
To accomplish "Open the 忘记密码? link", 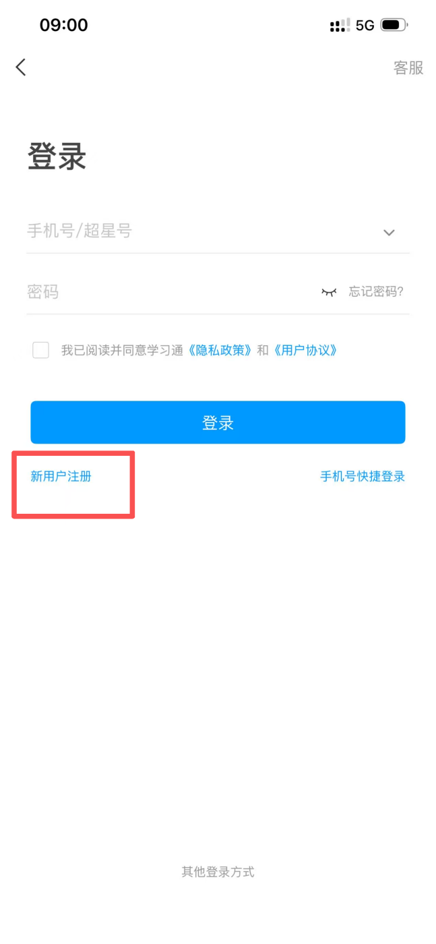I will 376,291.
